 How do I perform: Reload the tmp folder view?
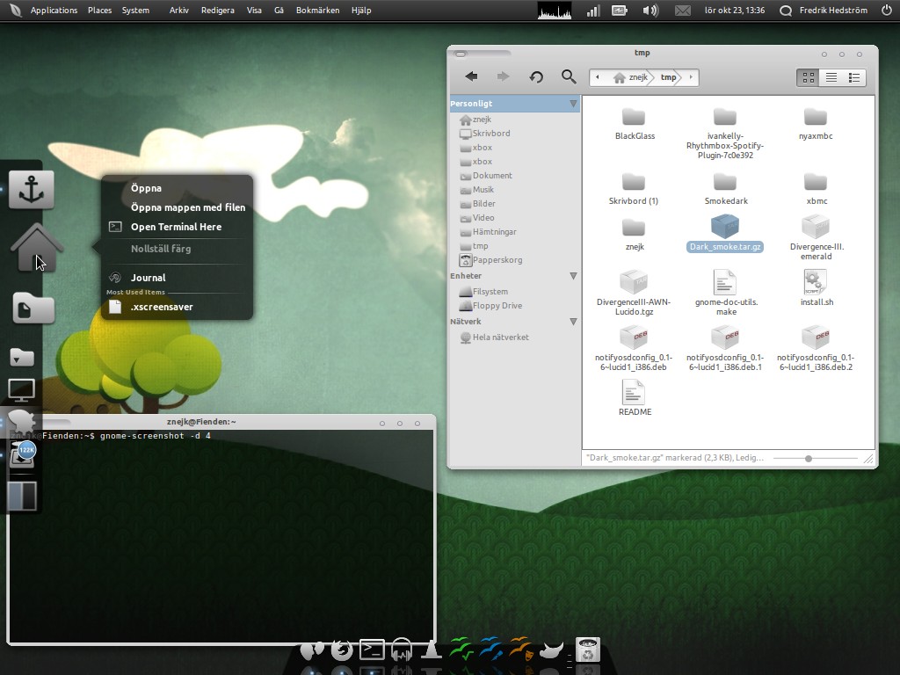pos(536,77)
